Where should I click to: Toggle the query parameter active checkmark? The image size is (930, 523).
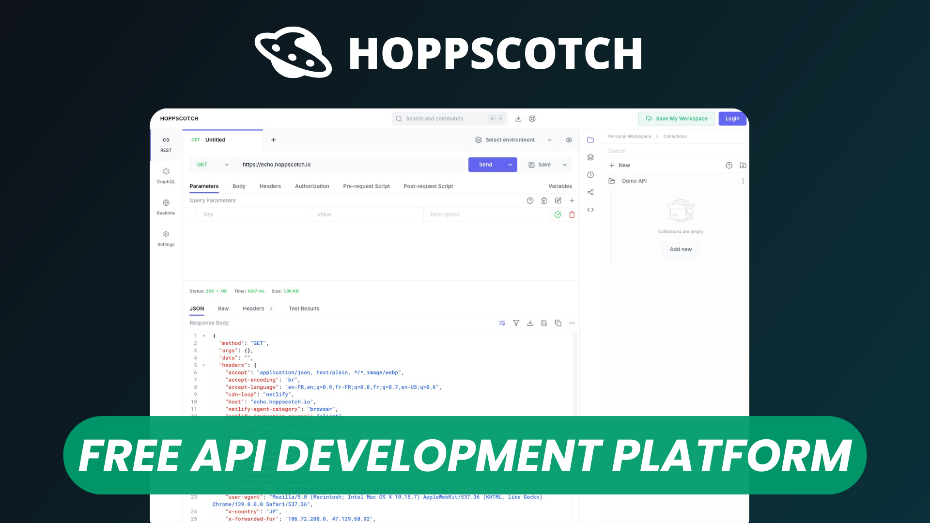pyautogui.click(x=558, y=215)
